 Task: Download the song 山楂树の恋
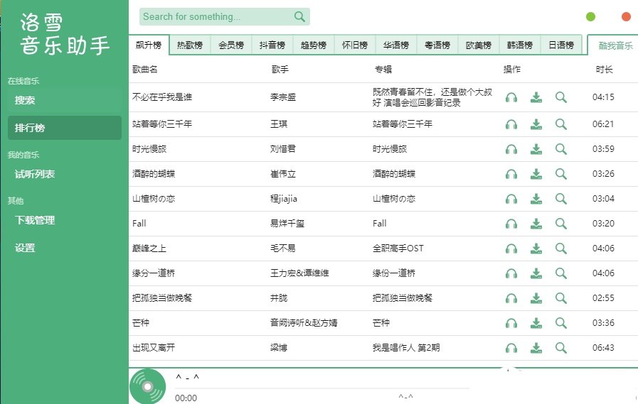click(x=536, y=199)
